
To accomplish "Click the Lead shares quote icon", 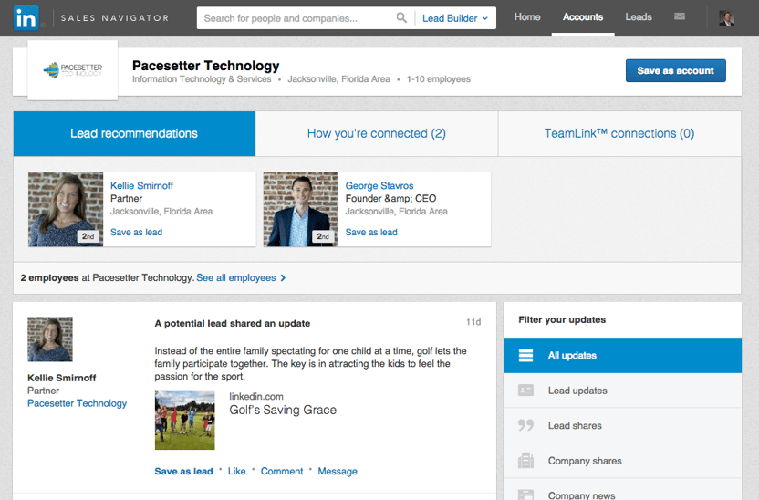I will pyautogui.click(x=525, y=425).
